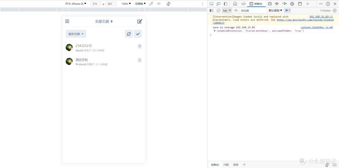Select the 控制台 drawer tab
The height and width of the screenshot is (168, 339).
[215, 165]
